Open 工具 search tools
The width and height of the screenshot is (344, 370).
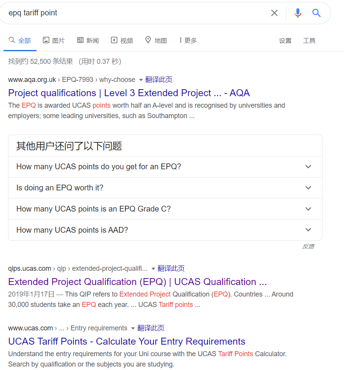click(x=309, y=41)
